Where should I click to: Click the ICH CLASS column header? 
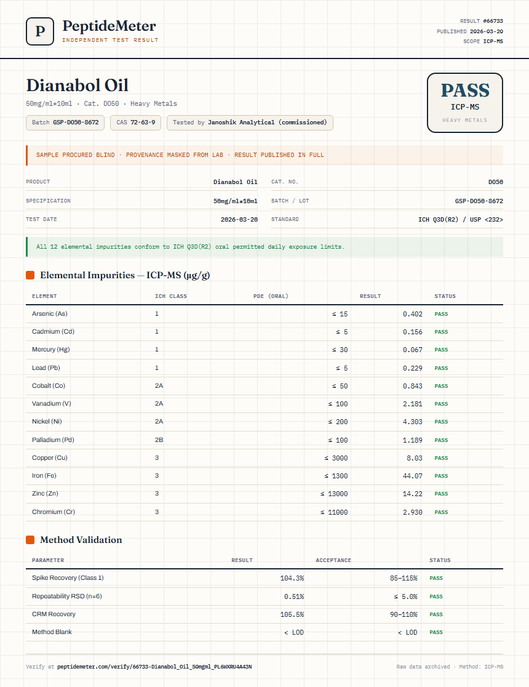(171, 296)
